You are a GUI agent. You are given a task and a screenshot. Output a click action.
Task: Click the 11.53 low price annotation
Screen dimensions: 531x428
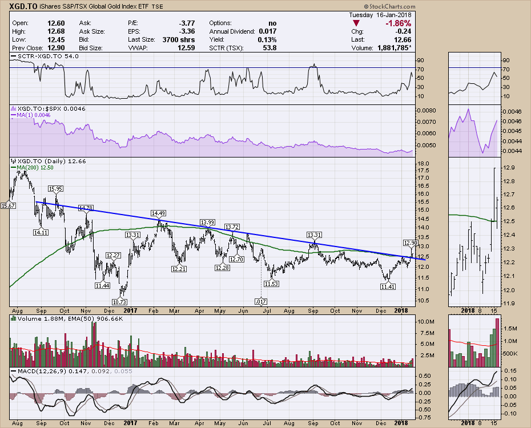coord(272,284)
